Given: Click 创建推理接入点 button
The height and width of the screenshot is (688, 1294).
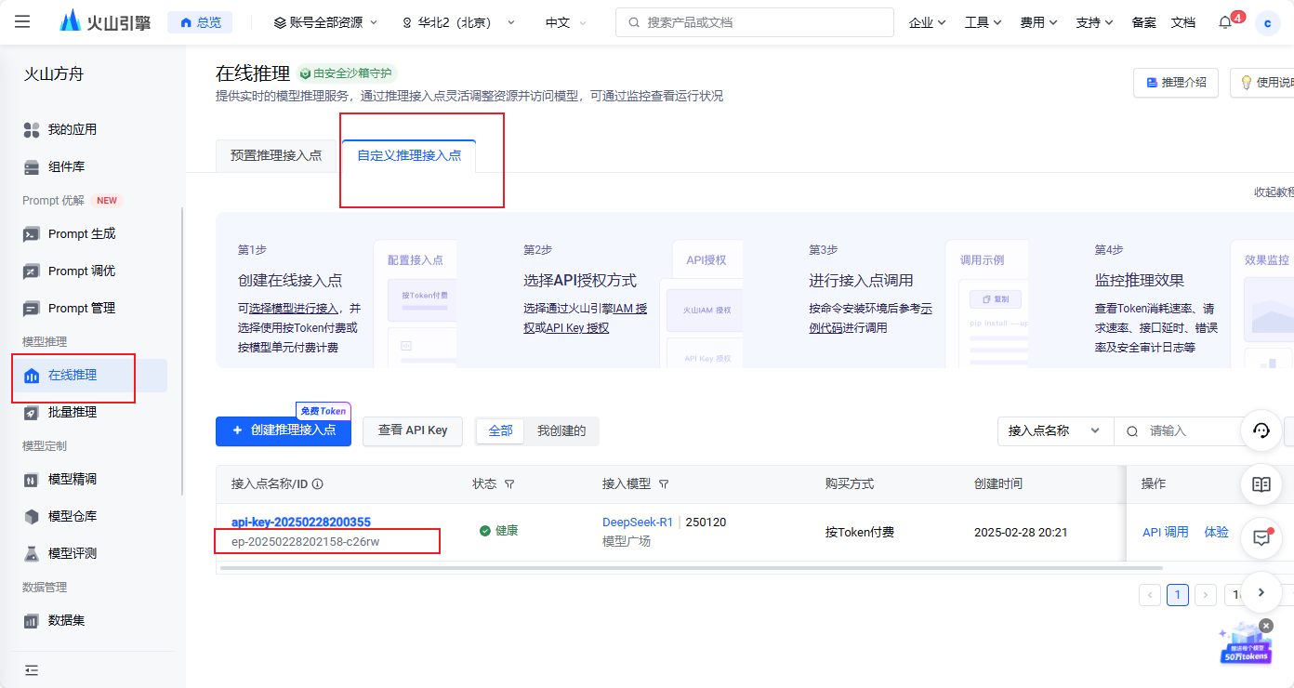Looking at the screenshot, I should tap(284, 430).
